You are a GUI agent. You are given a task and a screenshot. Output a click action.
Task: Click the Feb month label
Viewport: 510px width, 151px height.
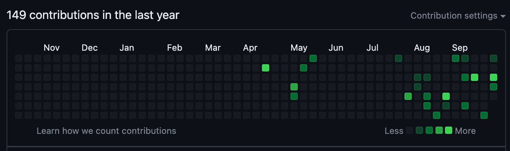[x=175, y=48]
